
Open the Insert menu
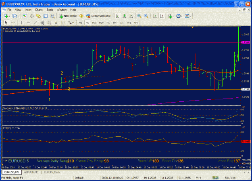[x=28, y=10]
